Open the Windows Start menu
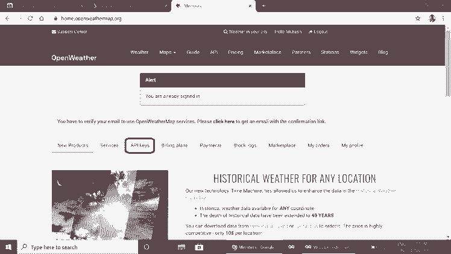The width and height of the screenshot is (451, 254). point(8,247)
